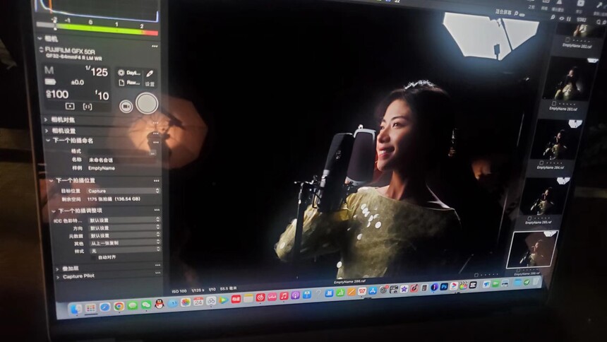
Task: Open QQ penguin icon in the Dock
Action: [159, 304]
